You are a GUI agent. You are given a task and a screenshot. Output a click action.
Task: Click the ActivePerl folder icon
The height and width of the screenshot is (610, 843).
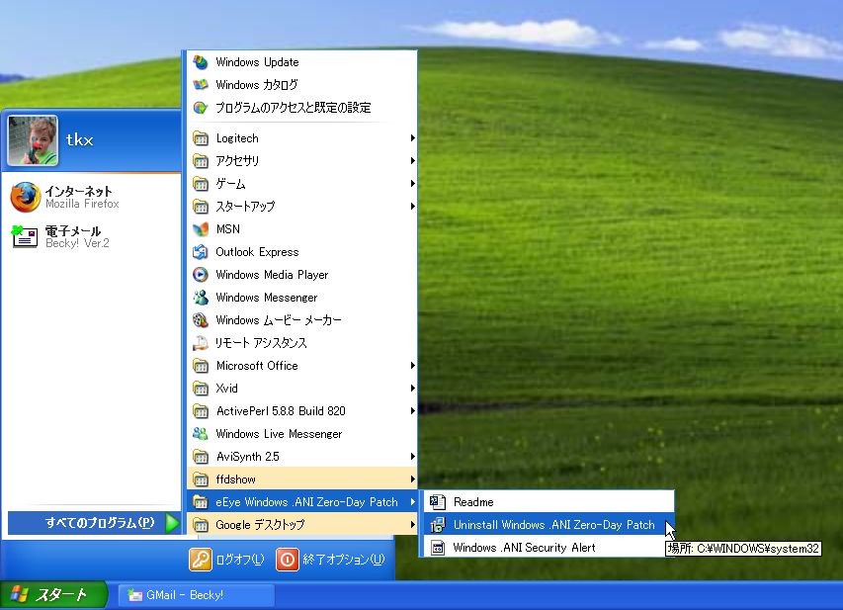coord(201,411)
